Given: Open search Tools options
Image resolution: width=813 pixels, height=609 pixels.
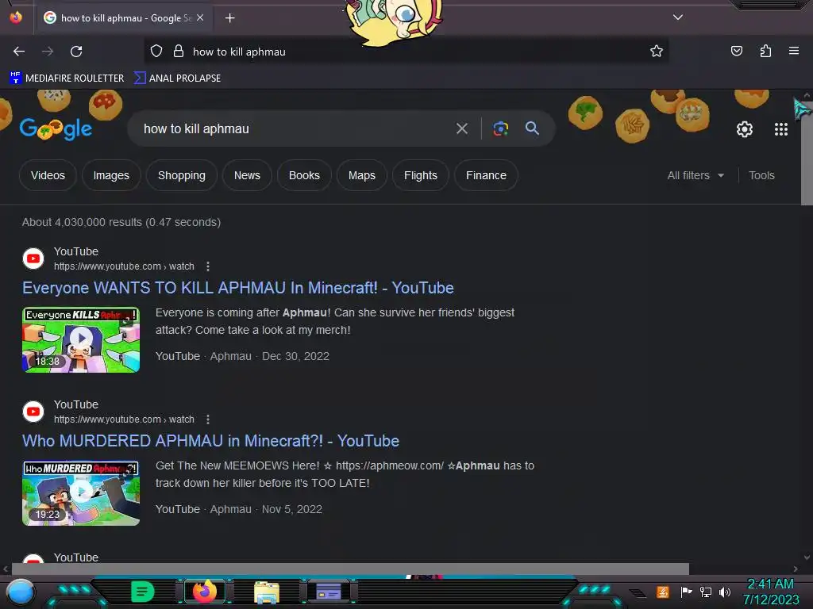Looking at the screenshot, I should tap(761, 175).
